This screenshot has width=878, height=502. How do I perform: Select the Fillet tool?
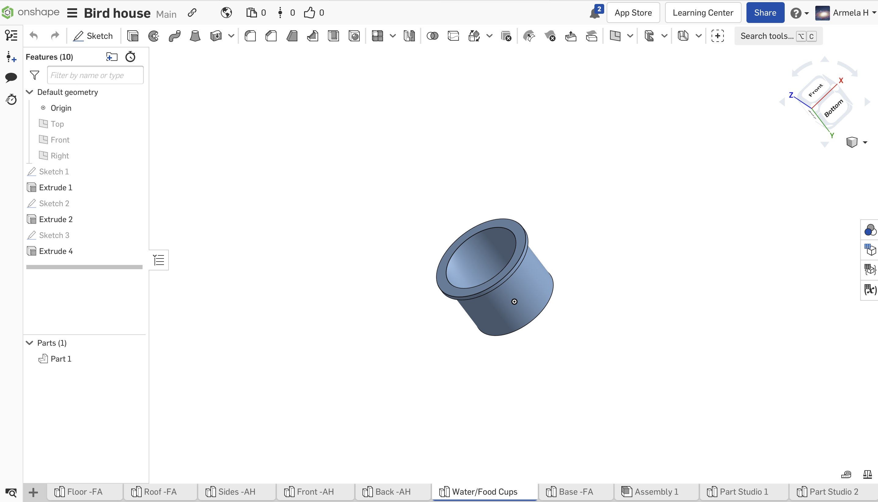(x=250, y=35)
